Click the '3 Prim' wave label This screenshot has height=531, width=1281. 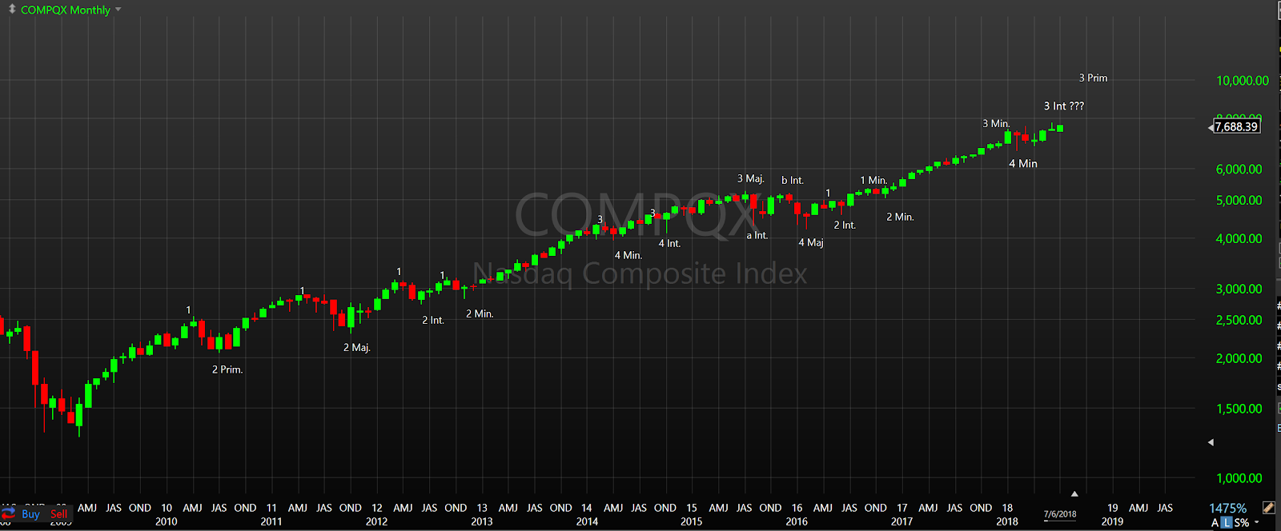click(1093, 78)
